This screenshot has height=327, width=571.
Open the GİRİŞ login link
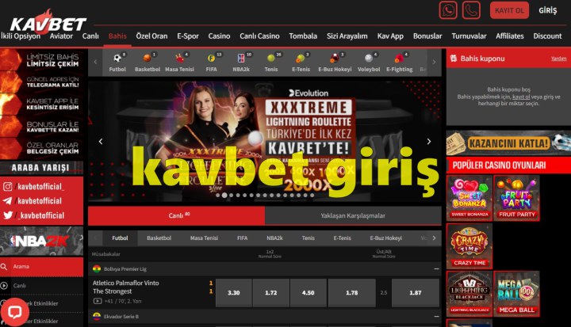pyautogui.click(x=548, y=10)
